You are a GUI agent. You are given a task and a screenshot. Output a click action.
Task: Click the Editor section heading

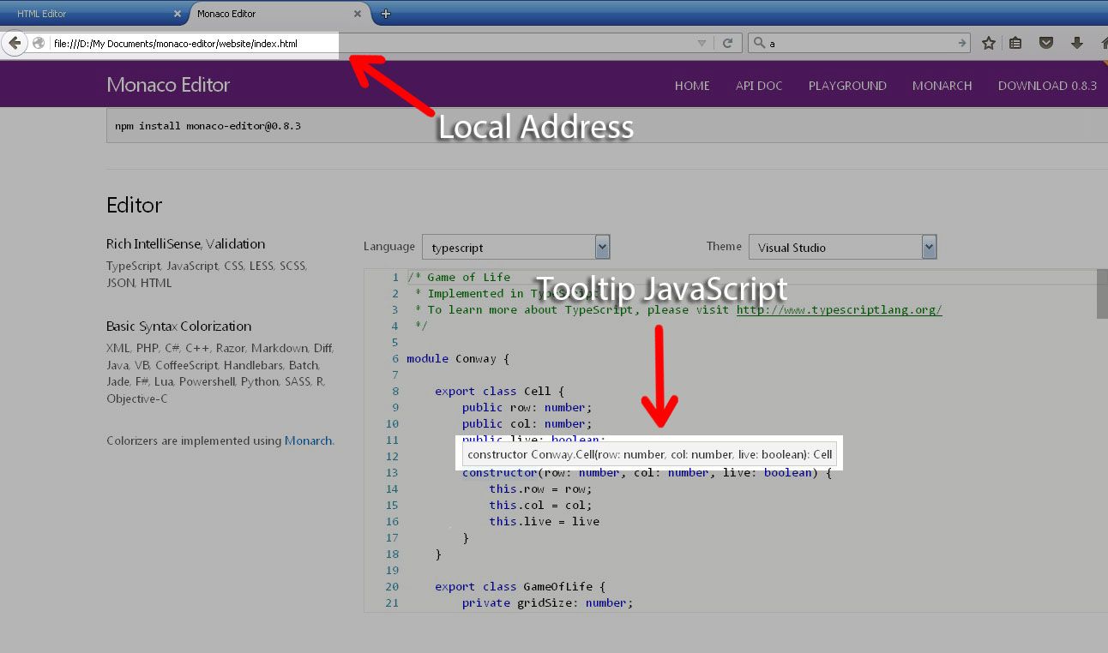tap(134, 206)
